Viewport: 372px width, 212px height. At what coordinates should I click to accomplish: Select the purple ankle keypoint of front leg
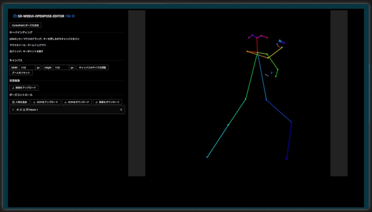click(287, 159)
